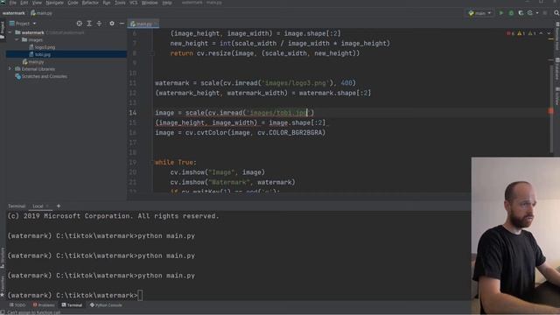This screenshot has height=315, width=560.
Task: Click the first yellow warning indicator in the editor inspection widget
Action: point(521,33)
